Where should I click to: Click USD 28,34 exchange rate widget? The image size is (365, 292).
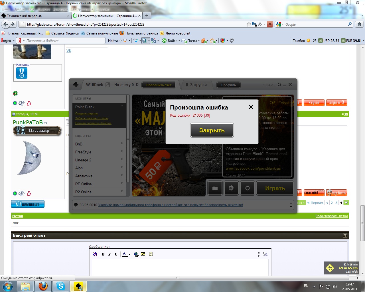[329, 41]
